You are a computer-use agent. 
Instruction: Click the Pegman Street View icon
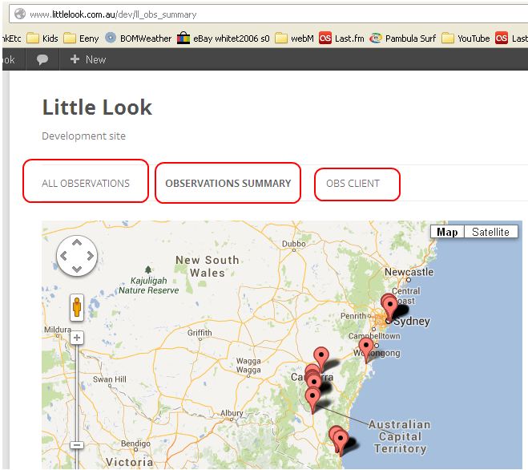[77, 307]
